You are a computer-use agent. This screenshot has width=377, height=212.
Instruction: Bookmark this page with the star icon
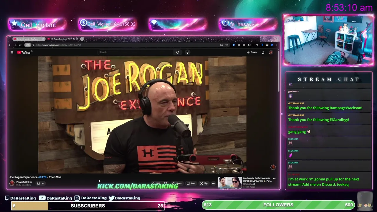coord(226,45)
